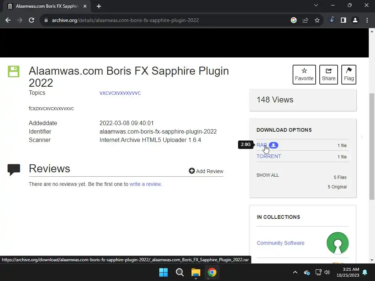Select the Alaamwas.com Boris FX Sapphire tab
This screenshot has width=375, height=281.
[x=47, y=6]
